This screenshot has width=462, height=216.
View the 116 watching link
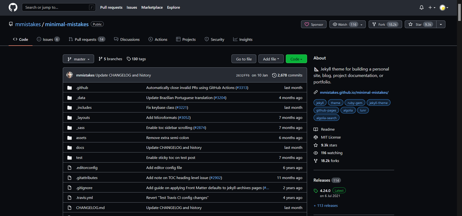328,153
